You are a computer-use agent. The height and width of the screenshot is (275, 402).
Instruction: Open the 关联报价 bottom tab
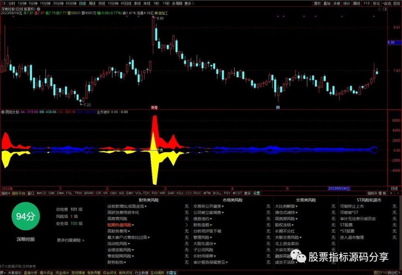[15, 273]
